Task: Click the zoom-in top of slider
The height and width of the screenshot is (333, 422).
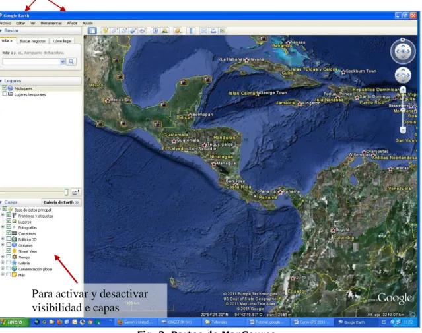Action: [403, 89]
